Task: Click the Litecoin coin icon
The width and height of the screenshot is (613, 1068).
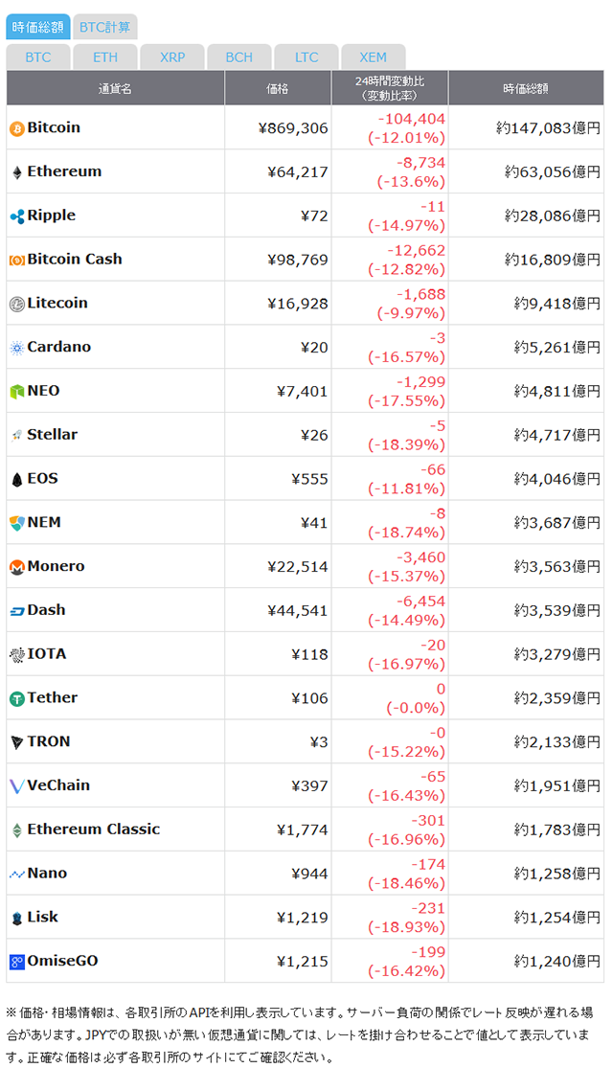Action: (x=16, y=304)
